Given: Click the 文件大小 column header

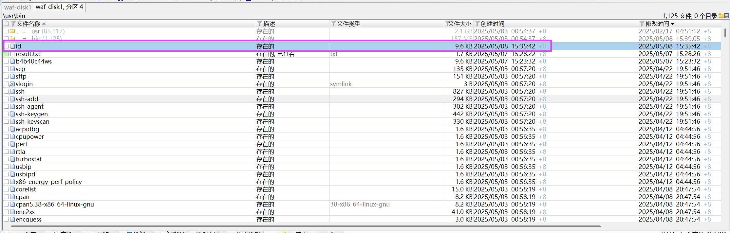Looking at the screenshot, I should click(460, 24).
